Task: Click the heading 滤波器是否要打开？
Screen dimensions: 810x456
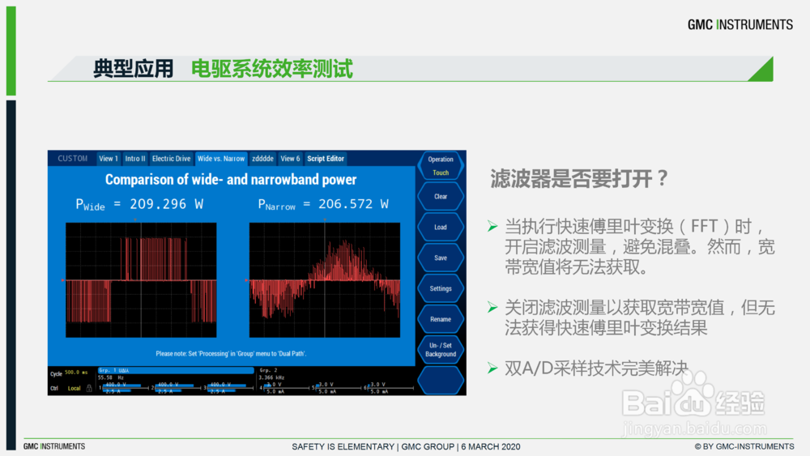Action: coord(579,179)
